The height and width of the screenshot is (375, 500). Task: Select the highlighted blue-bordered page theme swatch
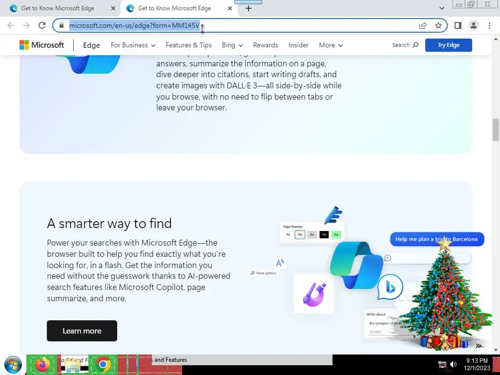click(x=300, y=234)
